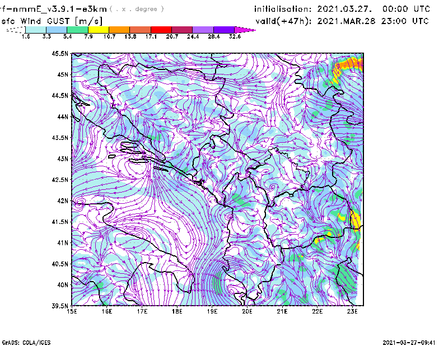The width and height of the screenshot is (448, 346).
Task: Click the legend value '1.6'
Action: (x=26, y=36)
